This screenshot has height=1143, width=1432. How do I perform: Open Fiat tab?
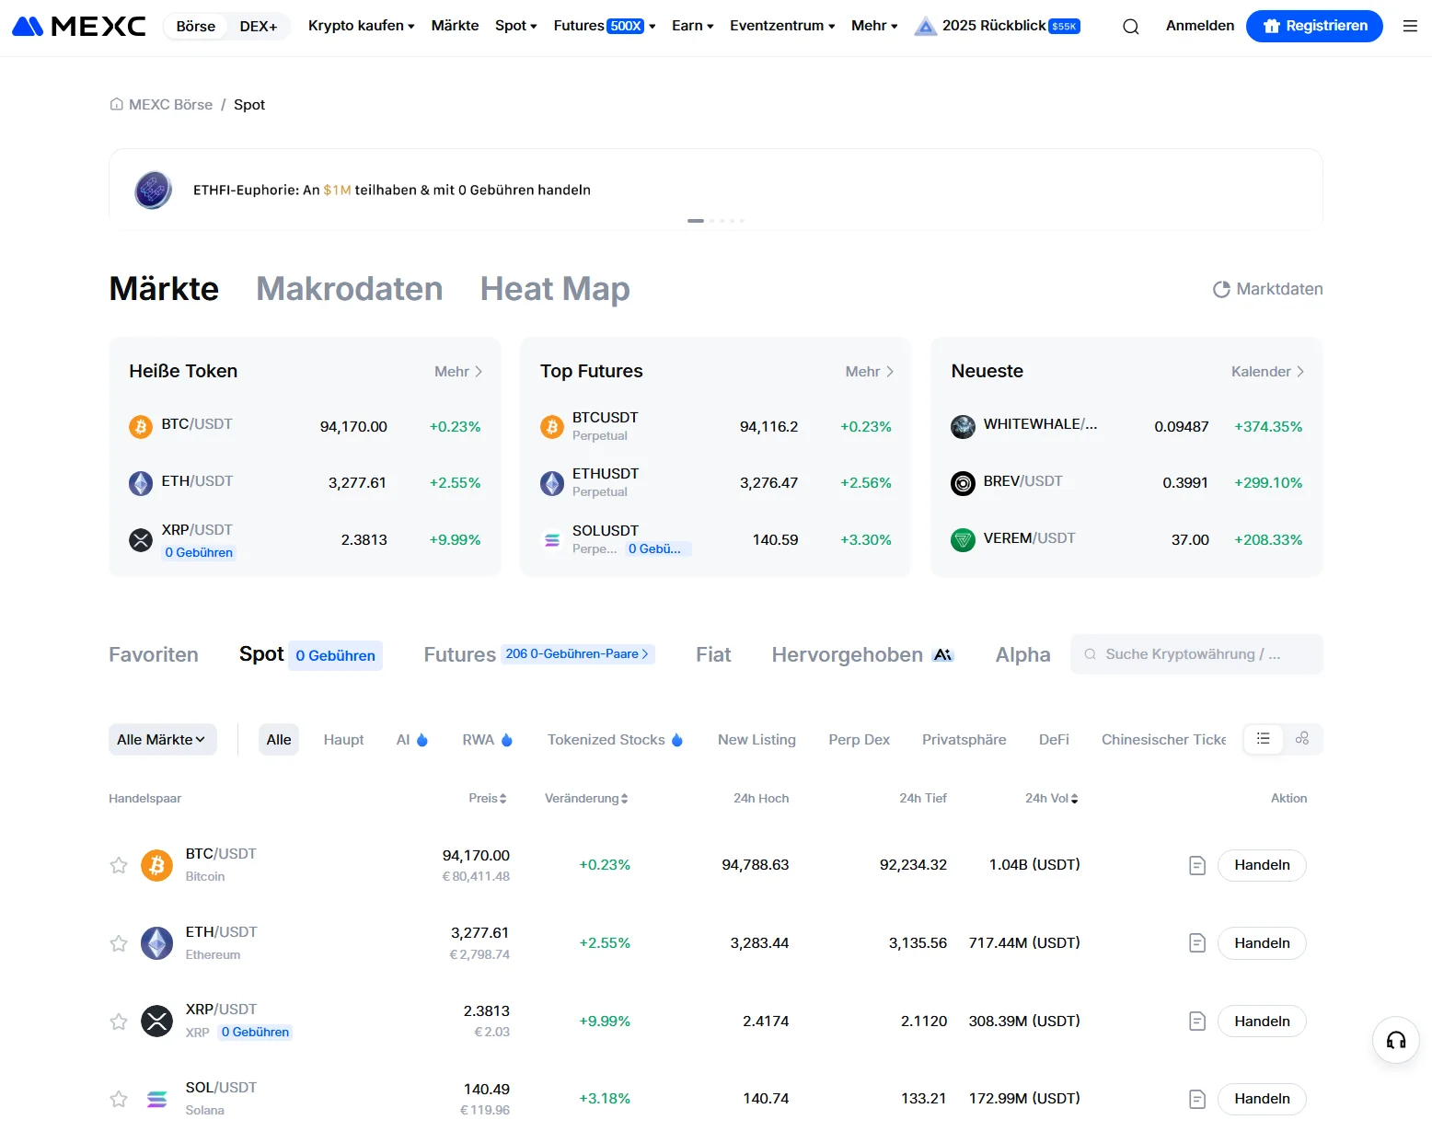point(713,654)
